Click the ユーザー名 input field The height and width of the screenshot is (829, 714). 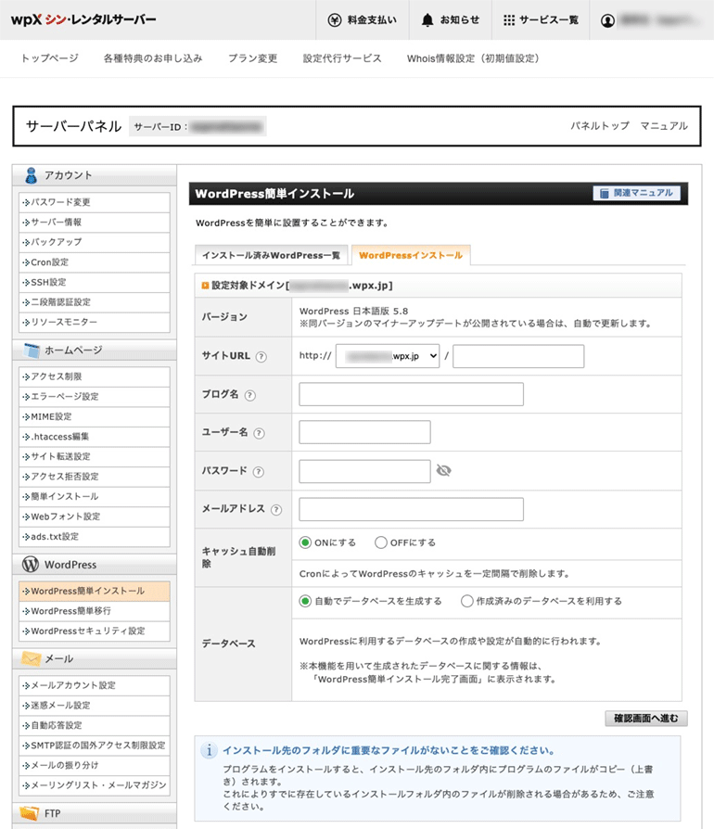(x=364, y=432)
